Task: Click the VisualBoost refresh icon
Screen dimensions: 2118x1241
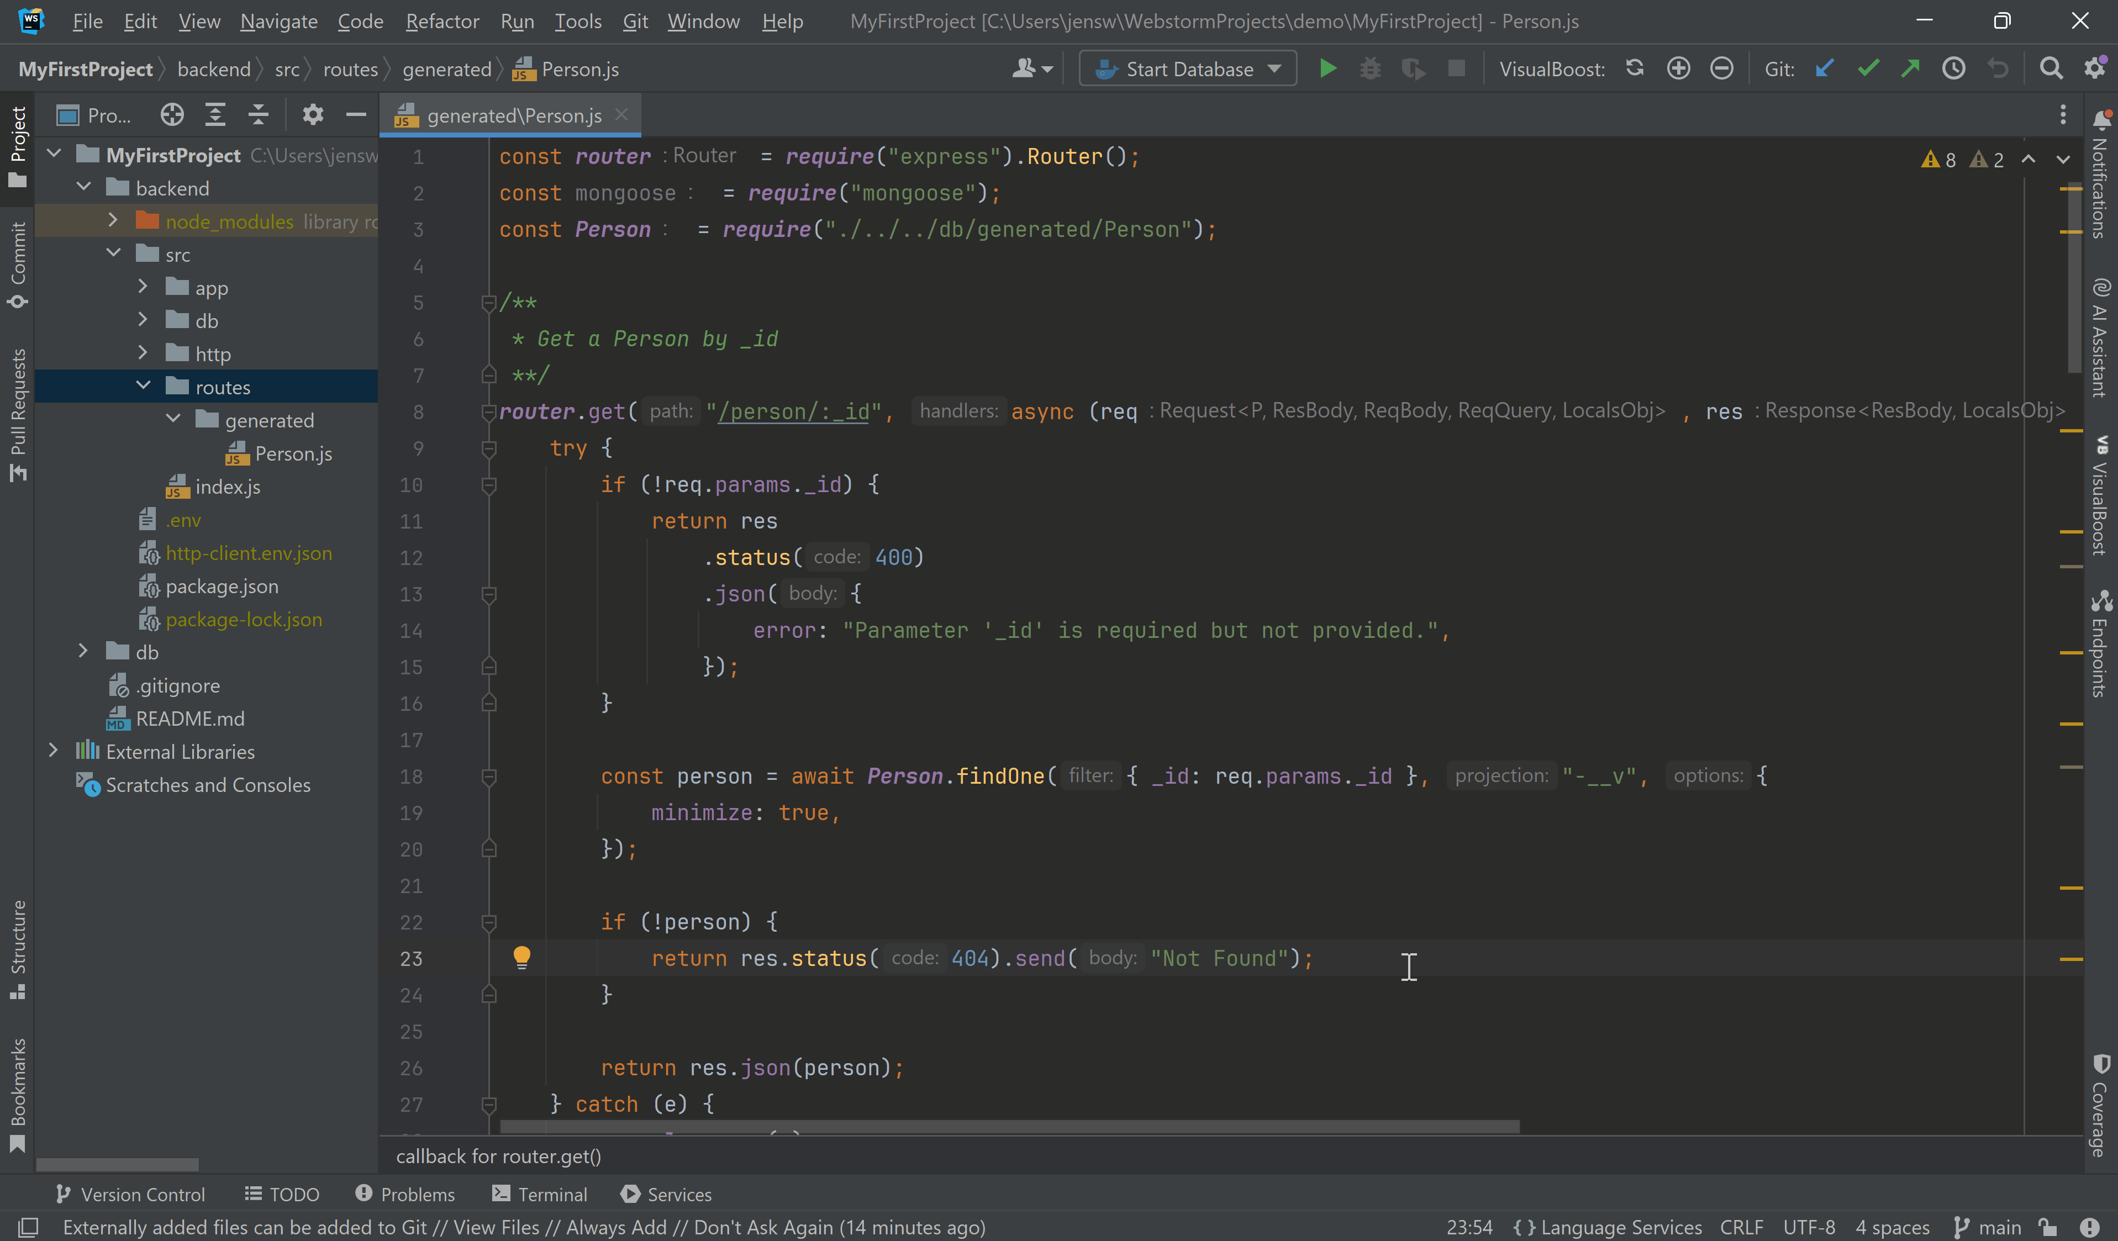Action: 1634,69
